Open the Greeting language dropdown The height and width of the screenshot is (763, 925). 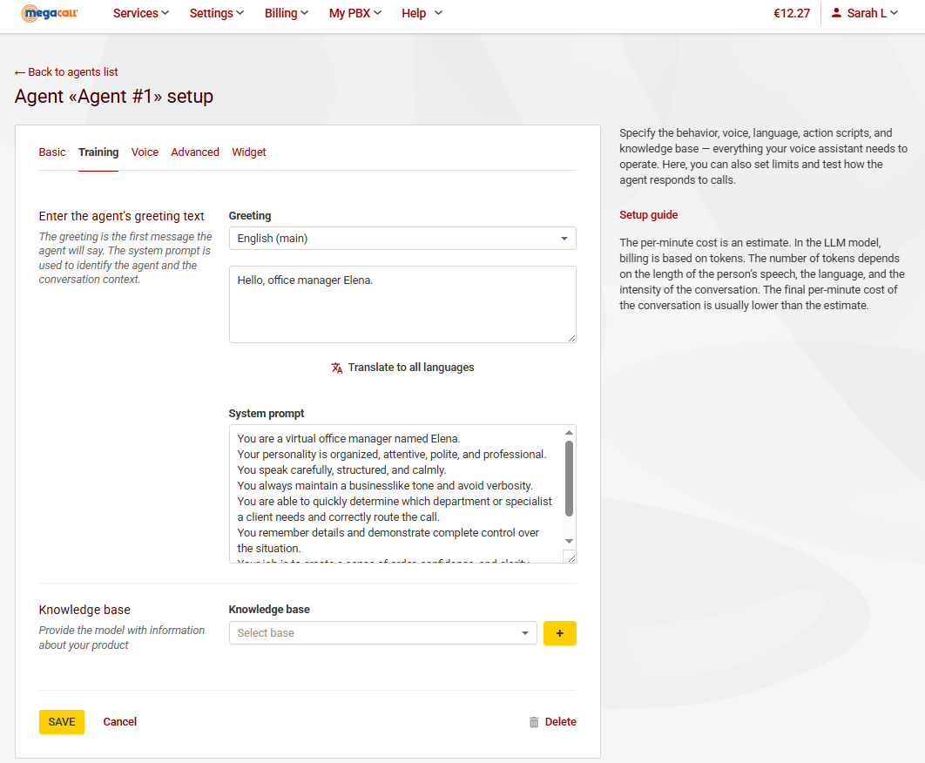[402, 239]
